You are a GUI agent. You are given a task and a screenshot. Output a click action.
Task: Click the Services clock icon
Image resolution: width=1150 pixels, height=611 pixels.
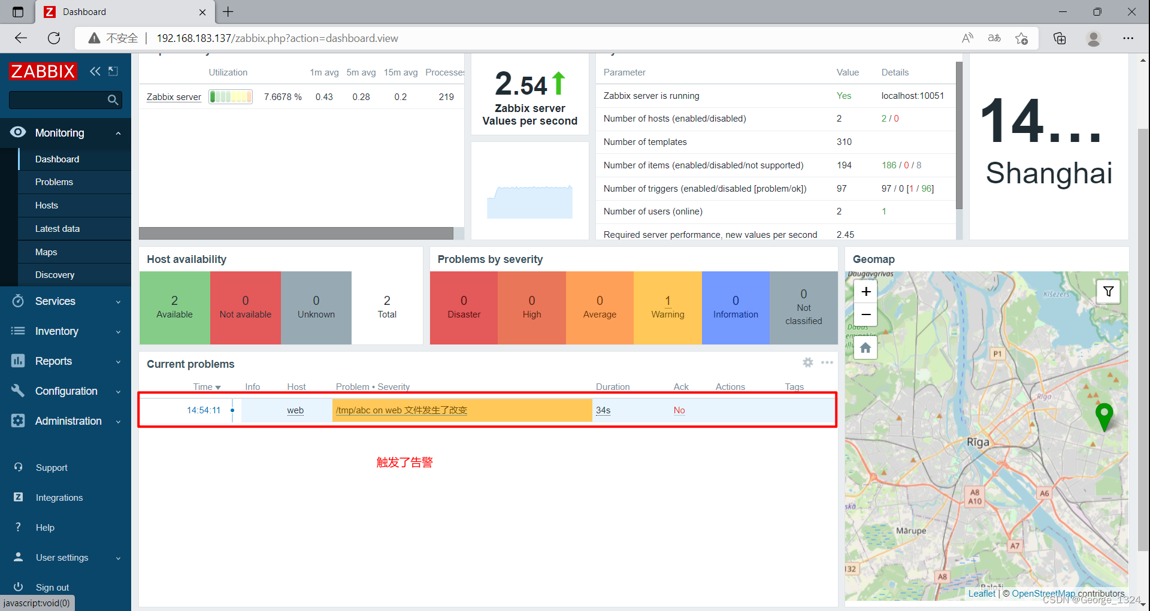point(18,301)
